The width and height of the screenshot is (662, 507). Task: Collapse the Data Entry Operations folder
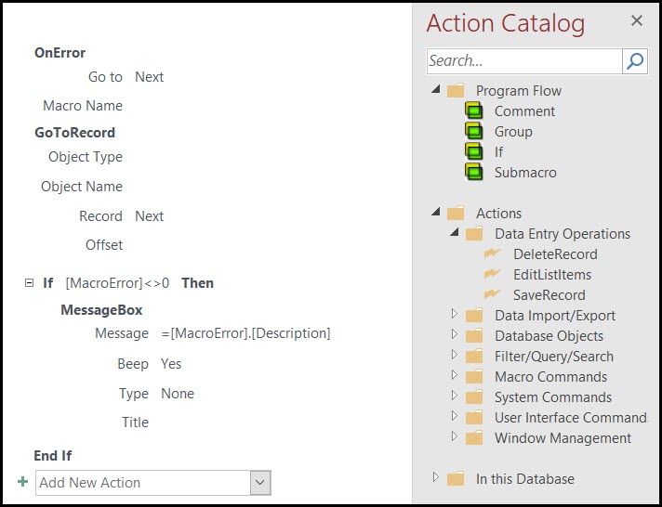coord(455,232)
